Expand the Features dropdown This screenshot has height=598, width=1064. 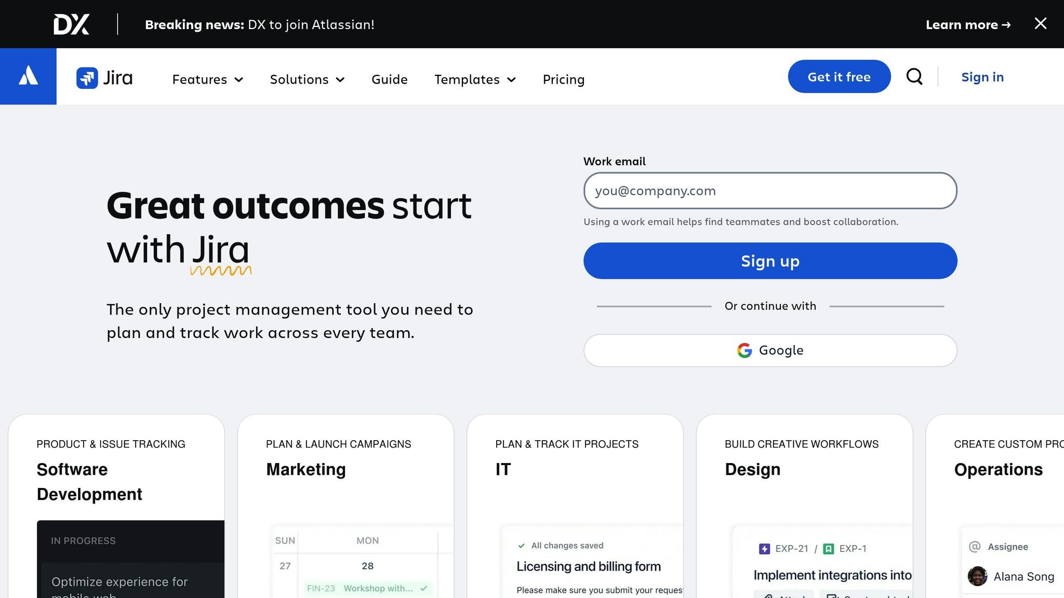(207, 79)
